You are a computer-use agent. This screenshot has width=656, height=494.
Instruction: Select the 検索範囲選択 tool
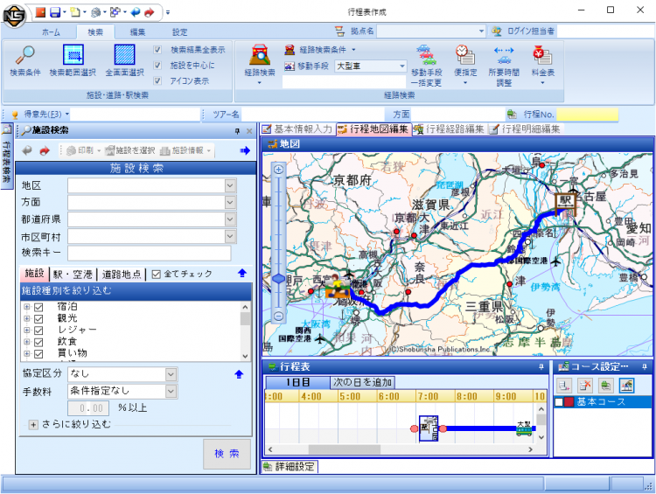pos(72,57)
